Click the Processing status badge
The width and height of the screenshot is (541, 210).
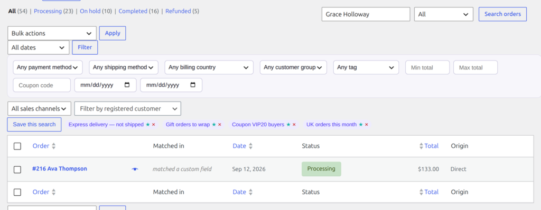[x=321, y=169]
